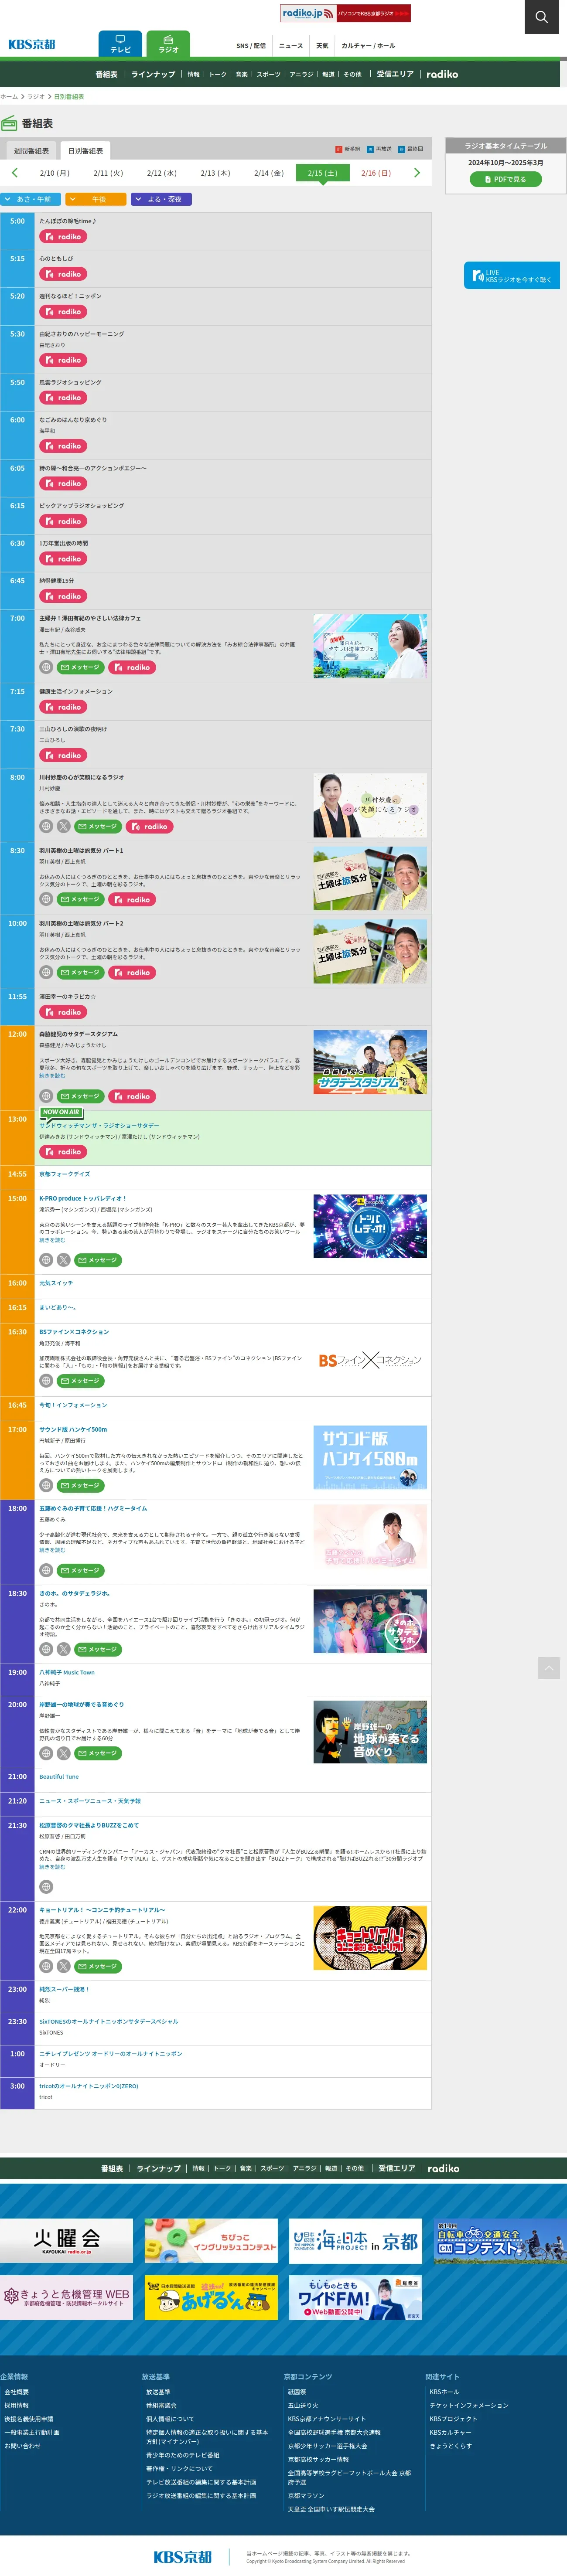Click the メッセージ button for the 22:00 program
Image resolution: width=567 pixels, height=2576 pixels.
coord(98,1966)
